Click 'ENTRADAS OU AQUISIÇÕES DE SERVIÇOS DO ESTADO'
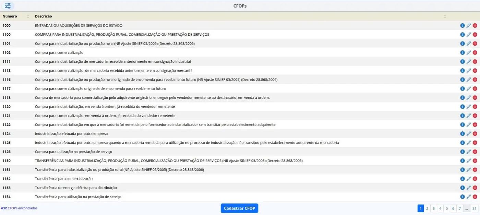This screenshot has width=480, height=215. pos(79,26)
